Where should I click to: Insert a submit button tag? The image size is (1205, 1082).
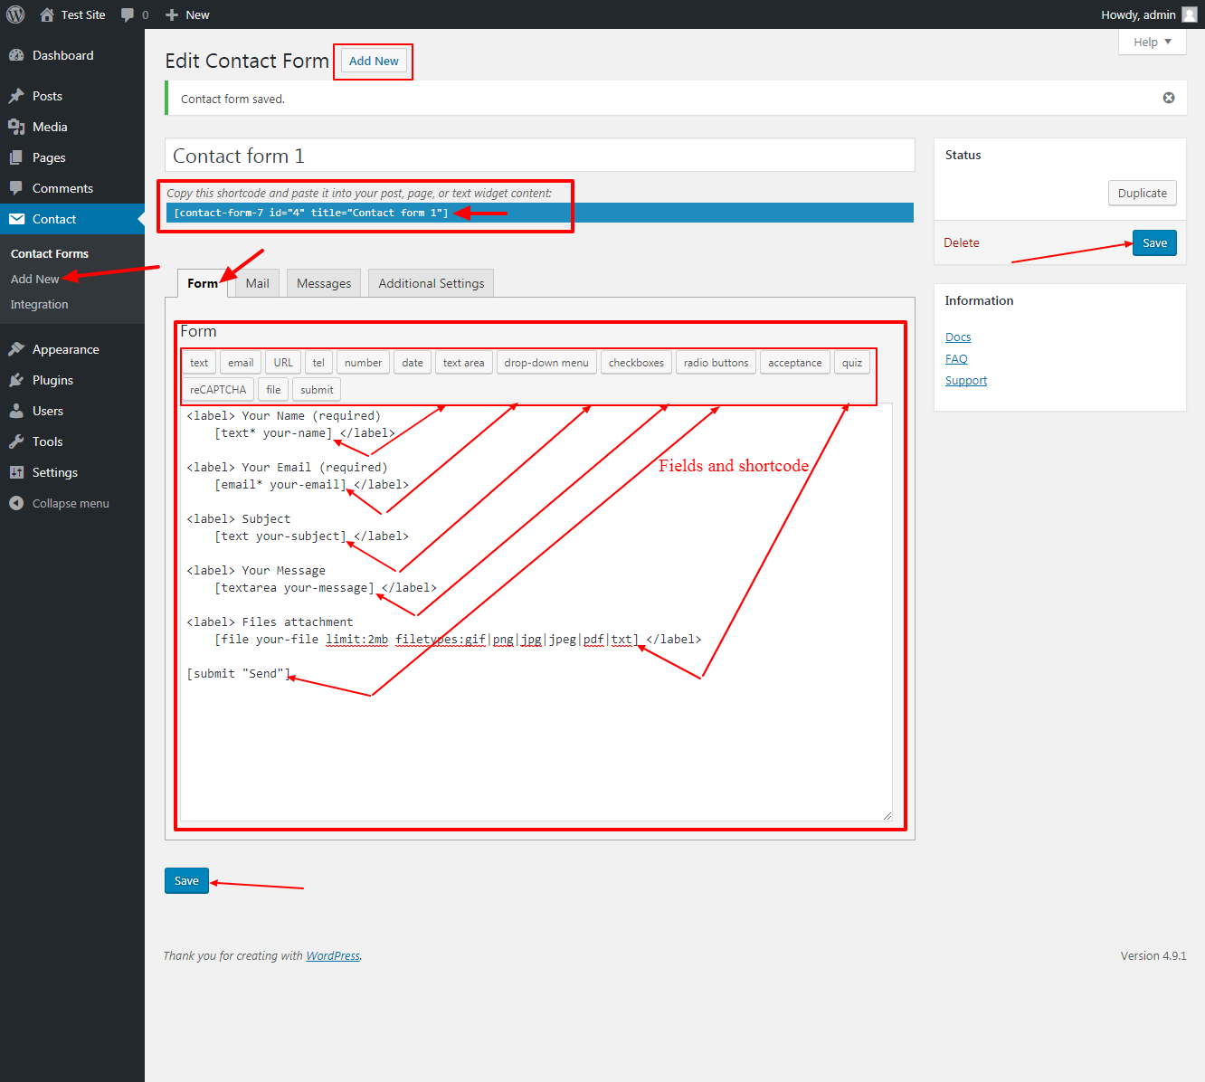(317, 390)
